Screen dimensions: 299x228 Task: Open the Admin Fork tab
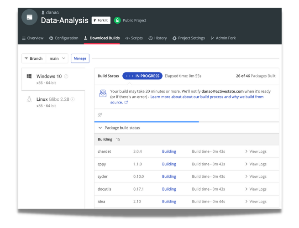tap(223, 38)
